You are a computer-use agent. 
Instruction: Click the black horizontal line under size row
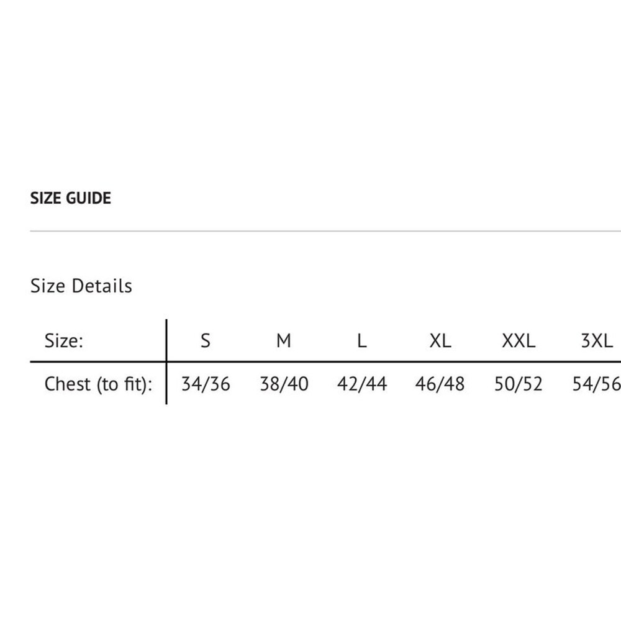[373, 361]
